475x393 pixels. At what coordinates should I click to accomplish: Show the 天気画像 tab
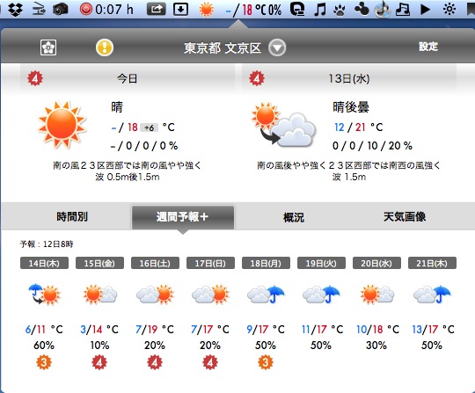(405, 217)
